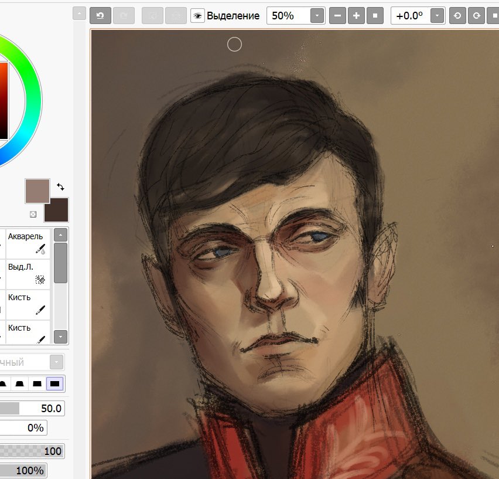Viewport: 499px width, 479px height.
Task: Choose the second-from-right brush edge shape
Action: click(x=37, y=383)
